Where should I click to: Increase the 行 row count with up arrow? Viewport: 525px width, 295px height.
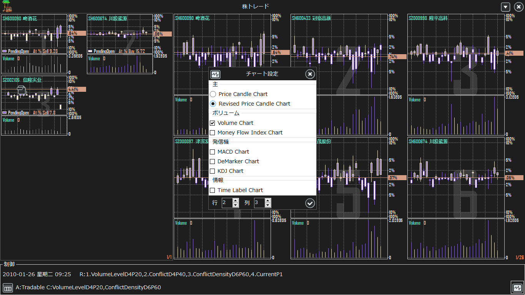[x=236, y=201]
